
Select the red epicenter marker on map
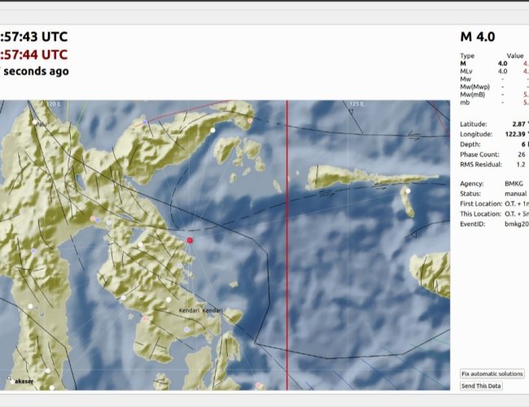click(190, 240)
